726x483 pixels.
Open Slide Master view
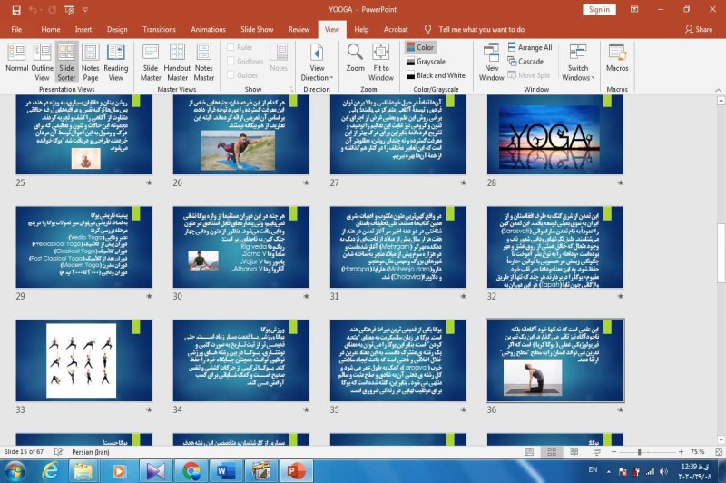tap(151, 59)
